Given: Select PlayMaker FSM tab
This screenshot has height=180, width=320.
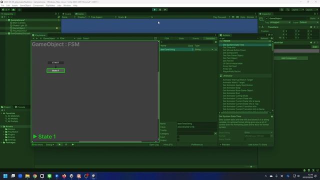Looking at the screenshot, I should [x=166, y=38].
